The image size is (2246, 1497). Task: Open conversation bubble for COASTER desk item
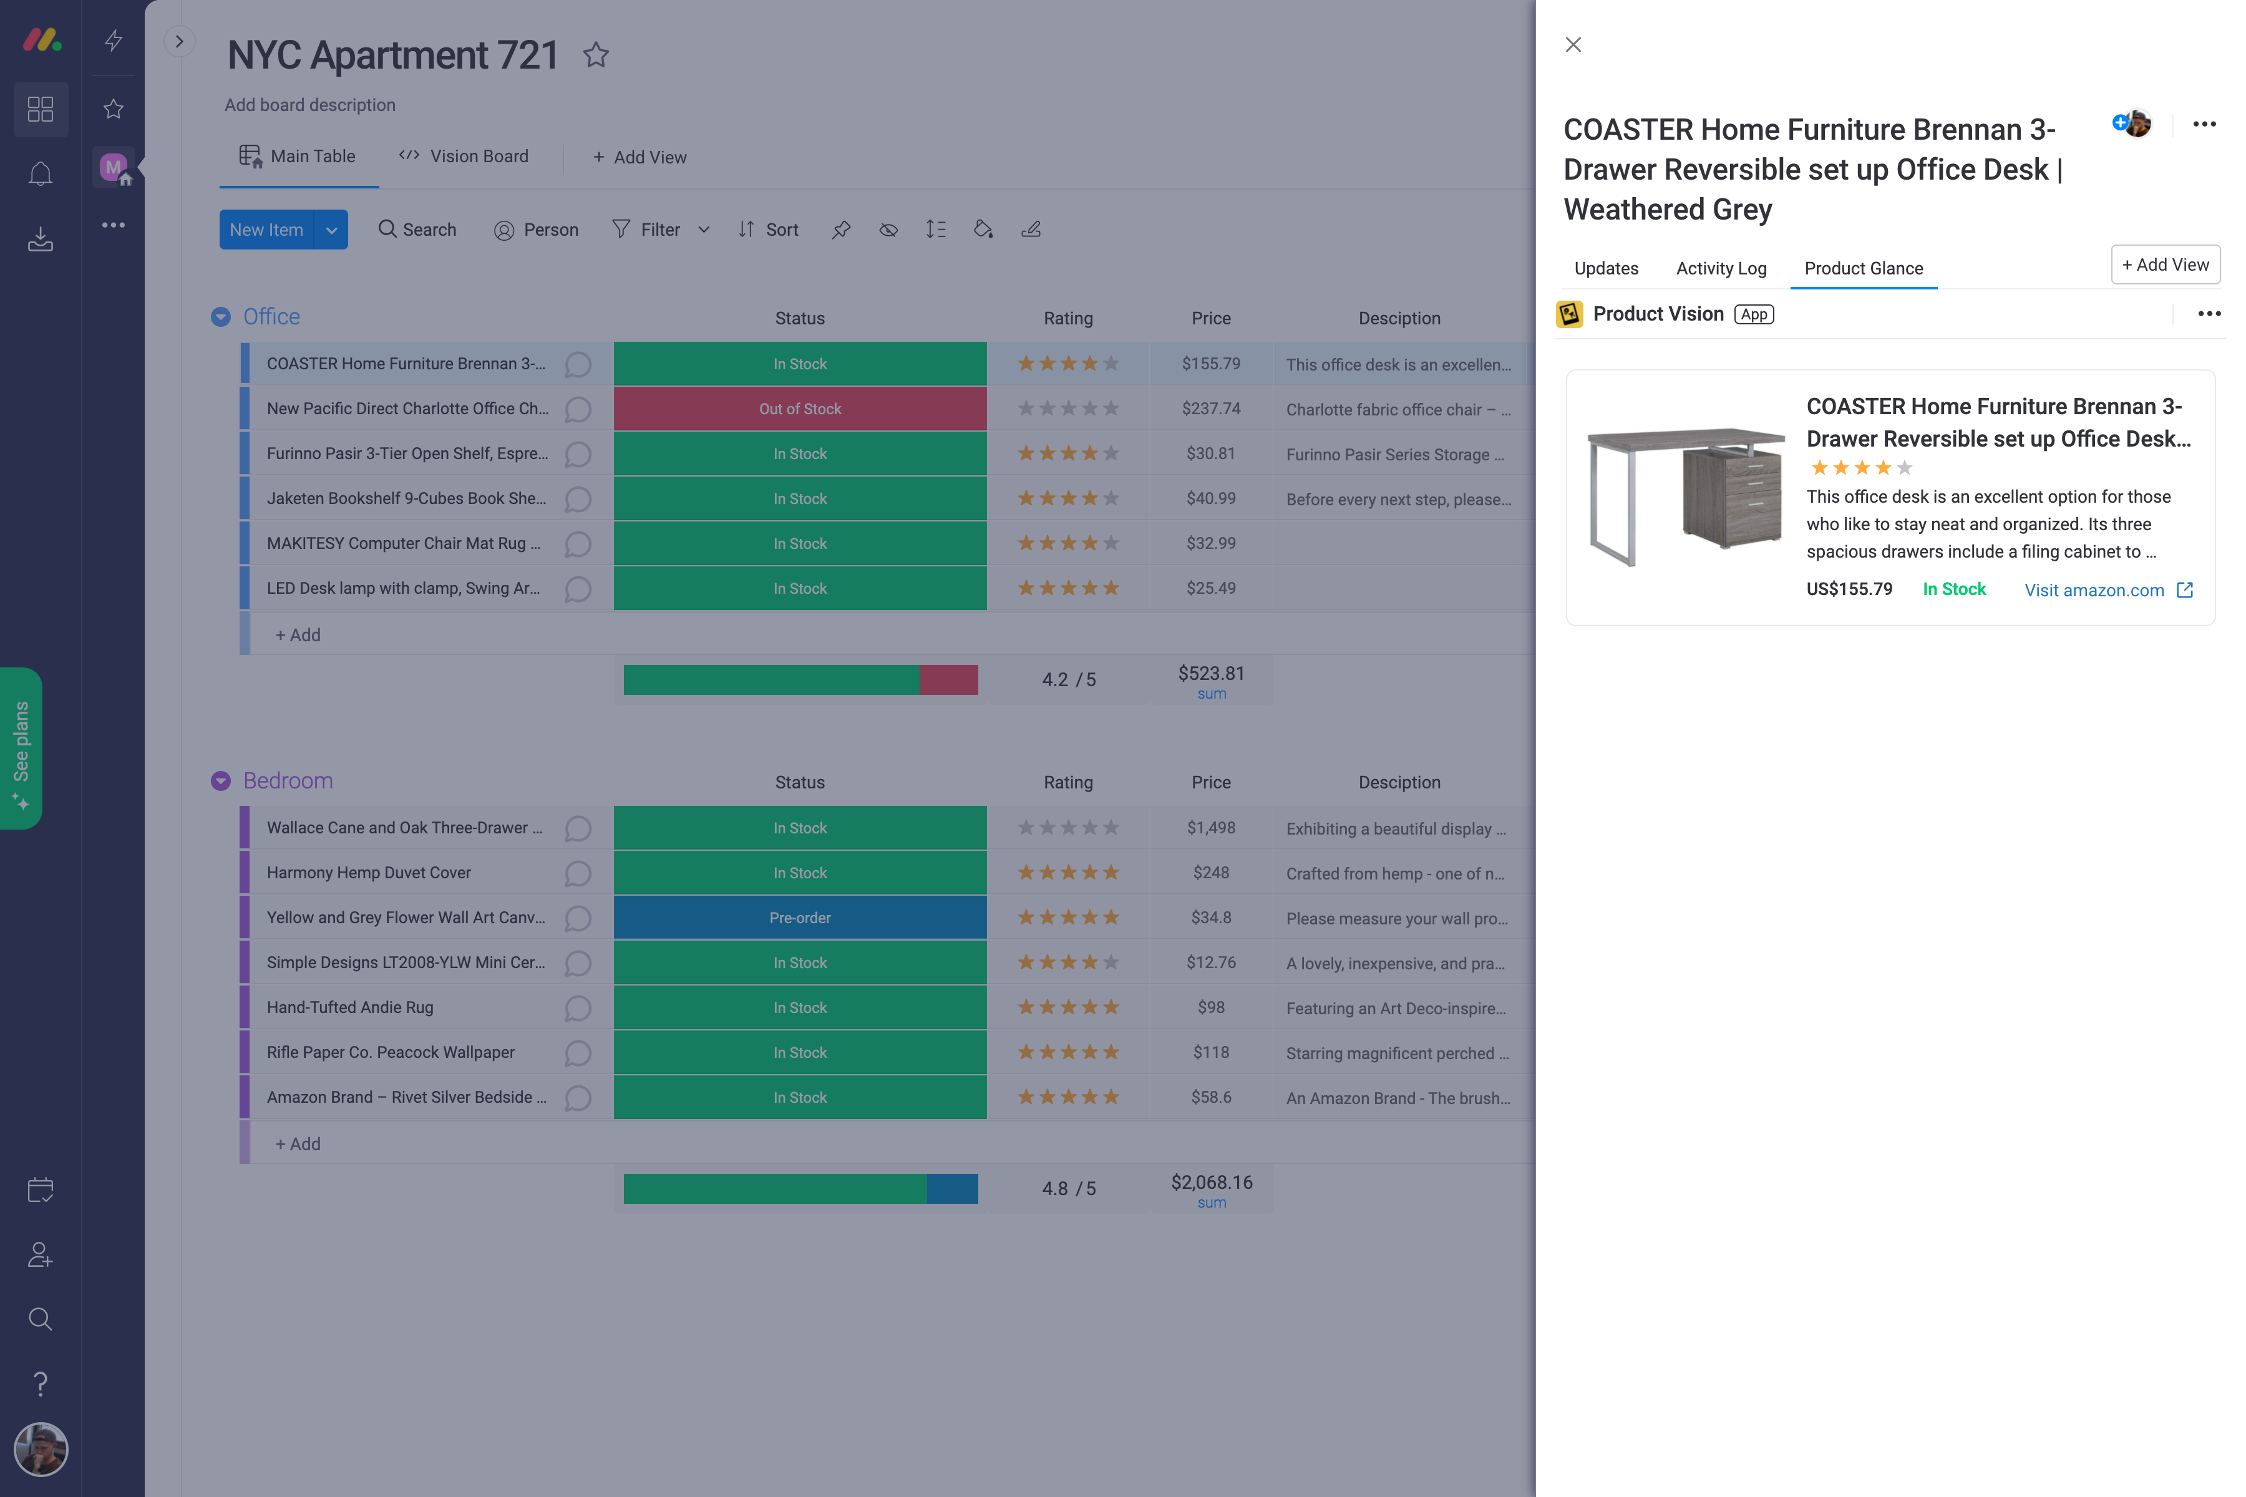point(579,364)
